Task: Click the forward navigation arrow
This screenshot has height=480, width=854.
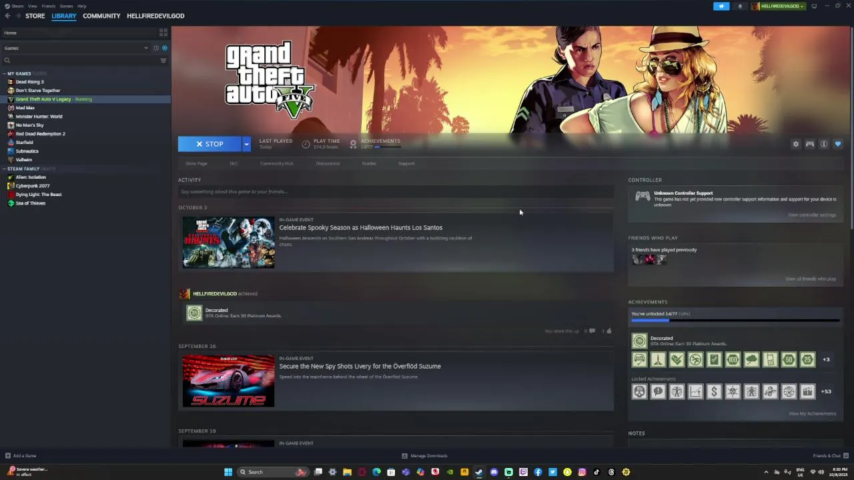Action: [x=17, y=16]
